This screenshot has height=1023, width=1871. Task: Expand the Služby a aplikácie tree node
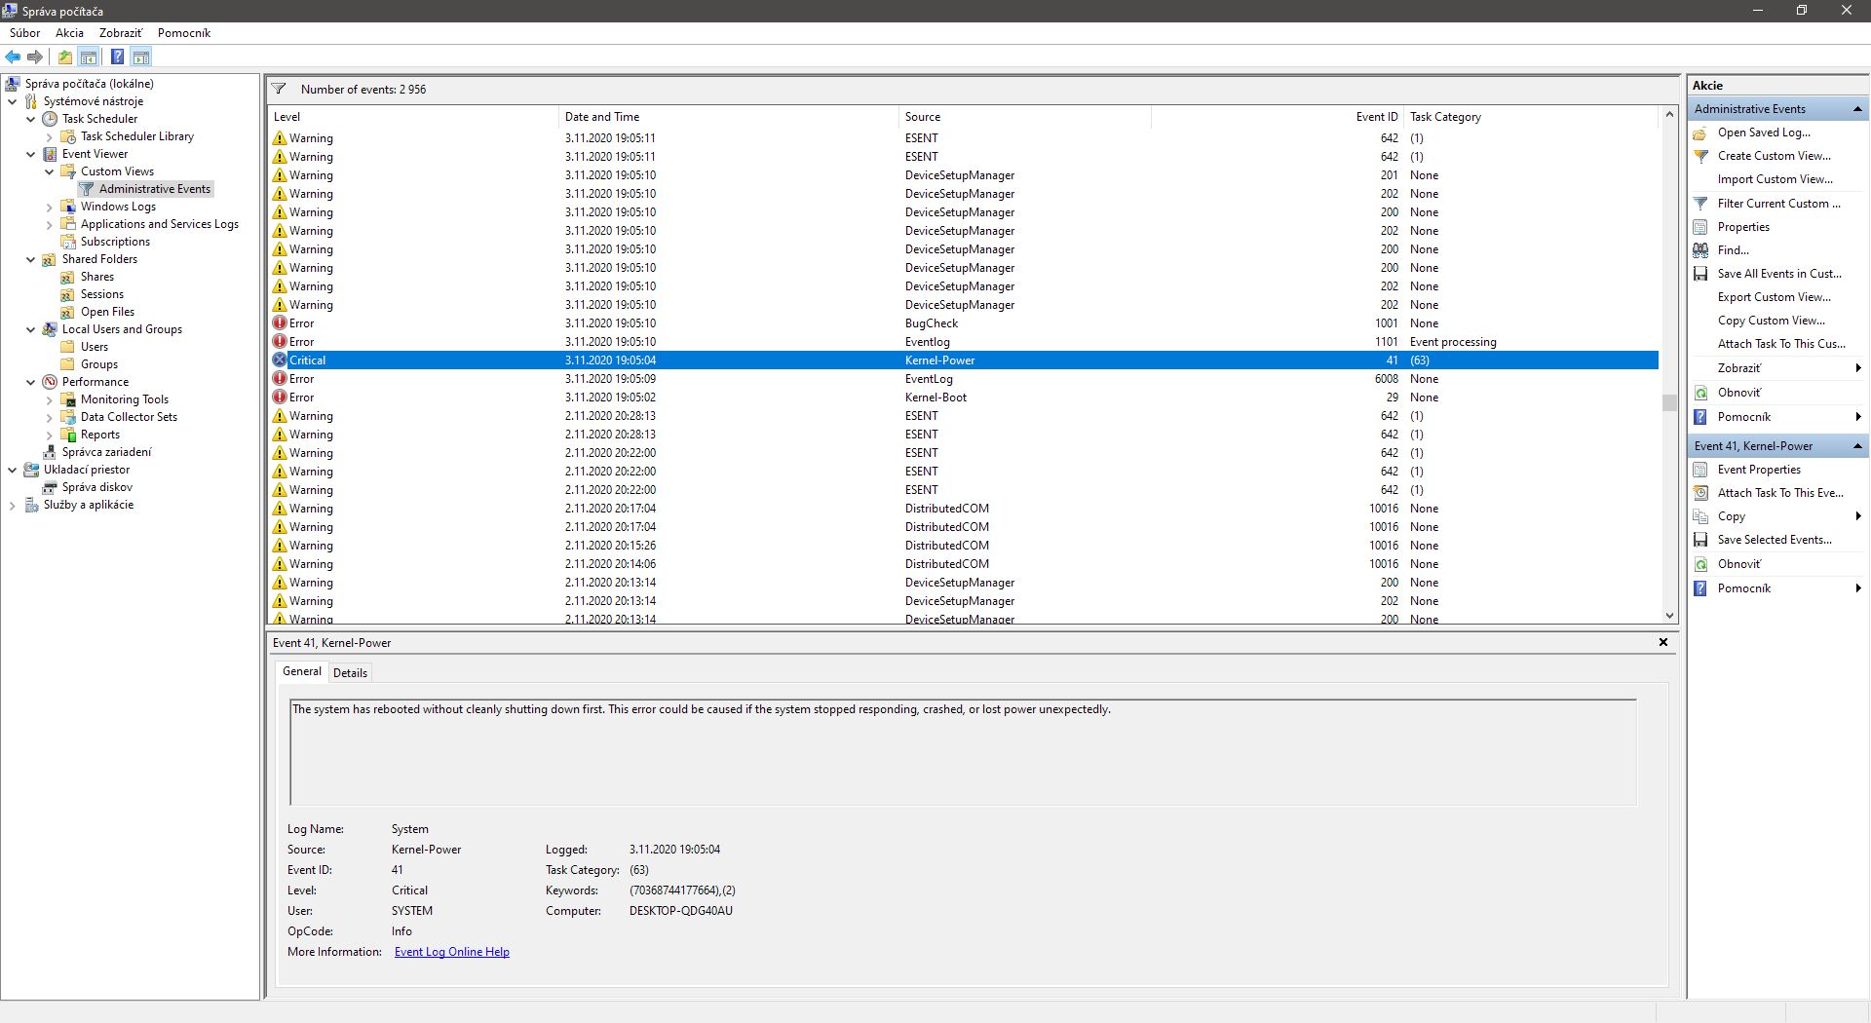13,505
